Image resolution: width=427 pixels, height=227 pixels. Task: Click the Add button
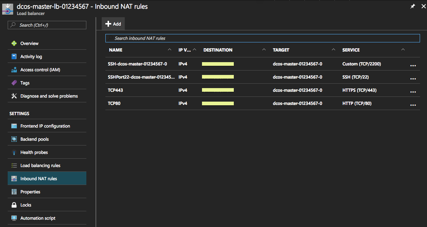[x=113, y=24]
